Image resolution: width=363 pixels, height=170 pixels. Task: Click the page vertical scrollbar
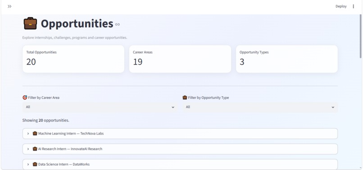tap(361, 36)
